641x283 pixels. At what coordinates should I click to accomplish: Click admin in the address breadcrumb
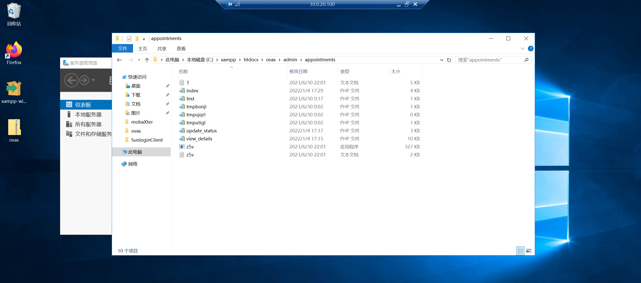(x=290, y=60)
